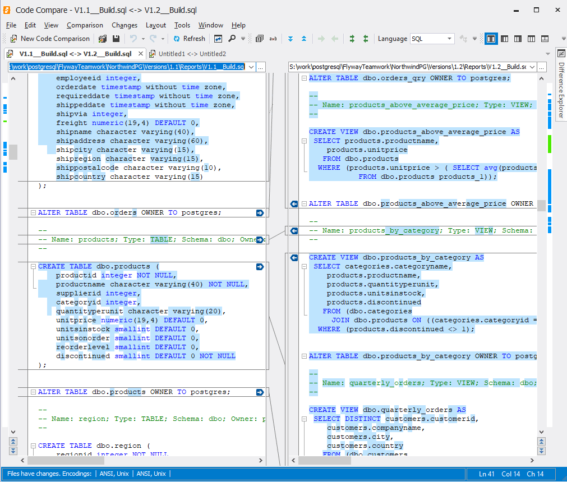This screenshot has width=567, height=482.
Task: Open the Undo history dropdown arrow
Action: point(143,39)
